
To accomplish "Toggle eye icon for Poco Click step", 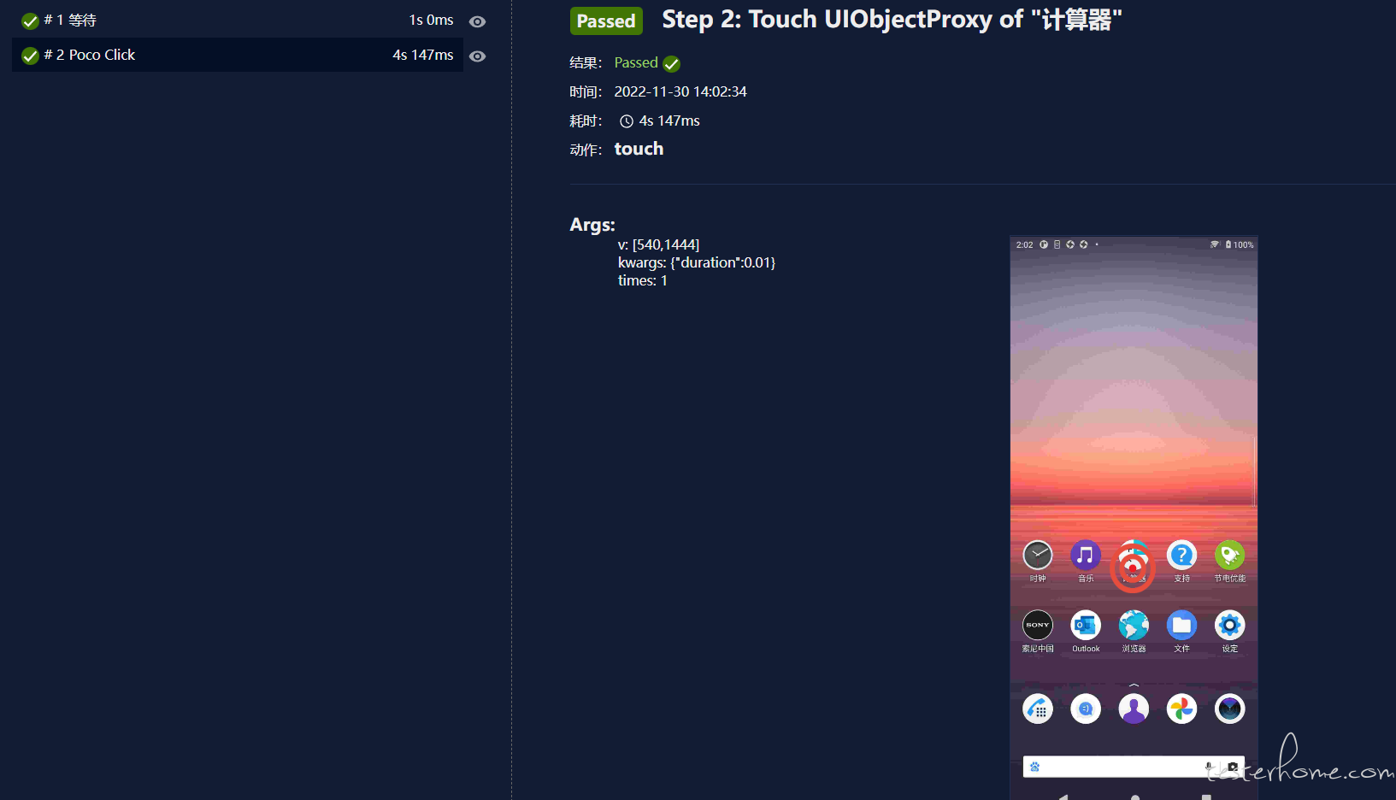I will point(478,56).
